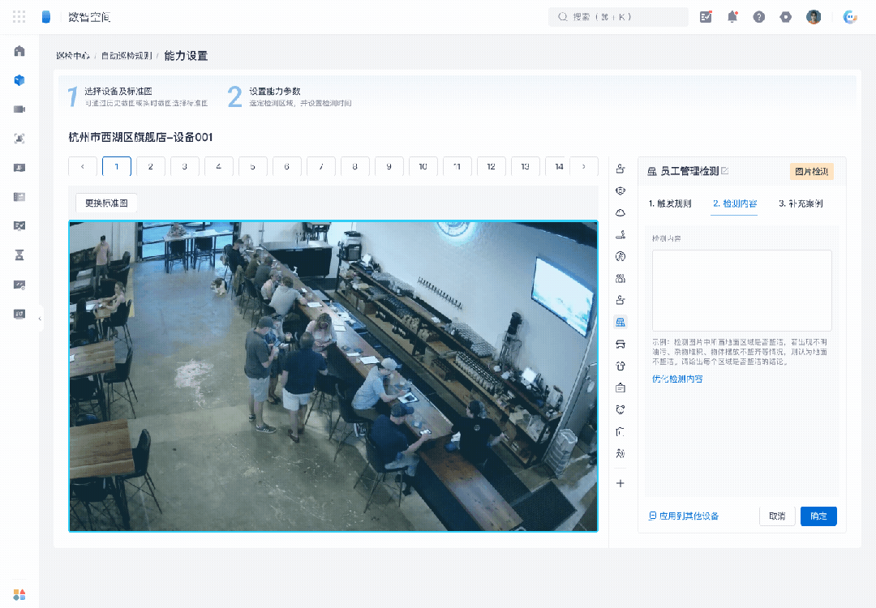The image size is (876, 608).
Task: Click the 优化检测内容 link
Action: coord(677,379)
